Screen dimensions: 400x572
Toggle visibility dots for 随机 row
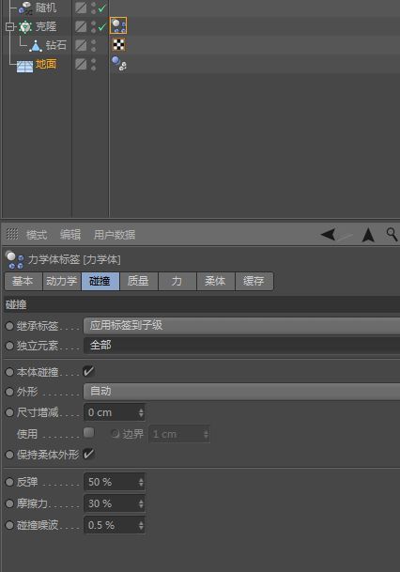point(93,8)
